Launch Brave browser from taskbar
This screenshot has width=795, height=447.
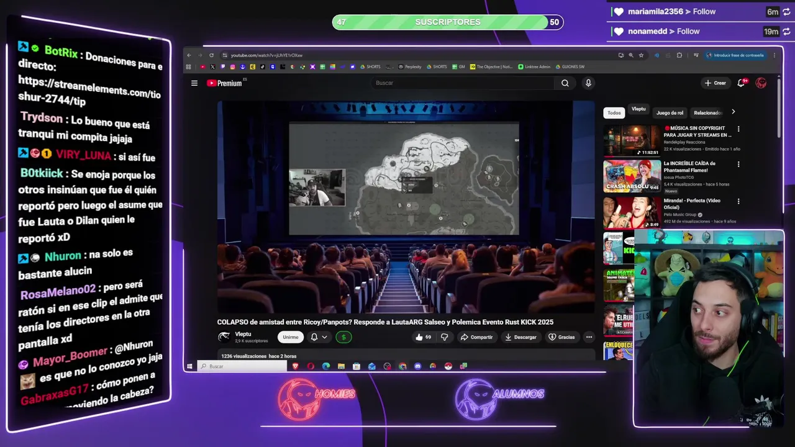[295, 366]
